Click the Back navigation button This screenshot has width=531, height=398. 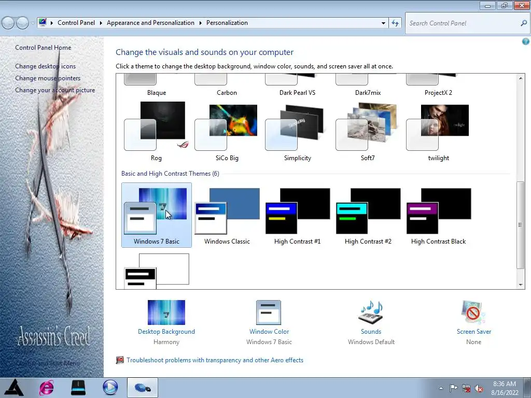[x=8, y=23]
